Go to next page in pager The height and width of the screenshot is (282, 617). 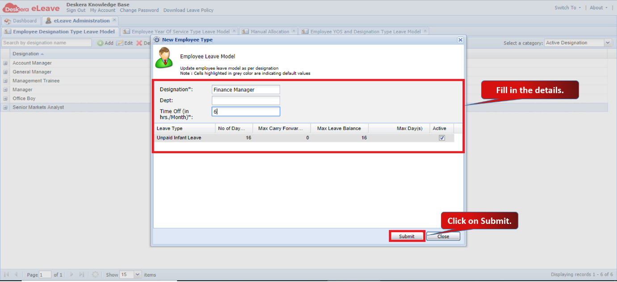click(x=72, y=274)
